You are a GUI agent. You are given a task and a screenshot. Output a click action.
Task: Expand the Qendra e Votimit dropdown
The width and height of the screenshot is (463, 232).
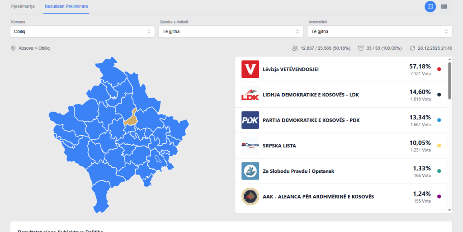pos(231,31)
